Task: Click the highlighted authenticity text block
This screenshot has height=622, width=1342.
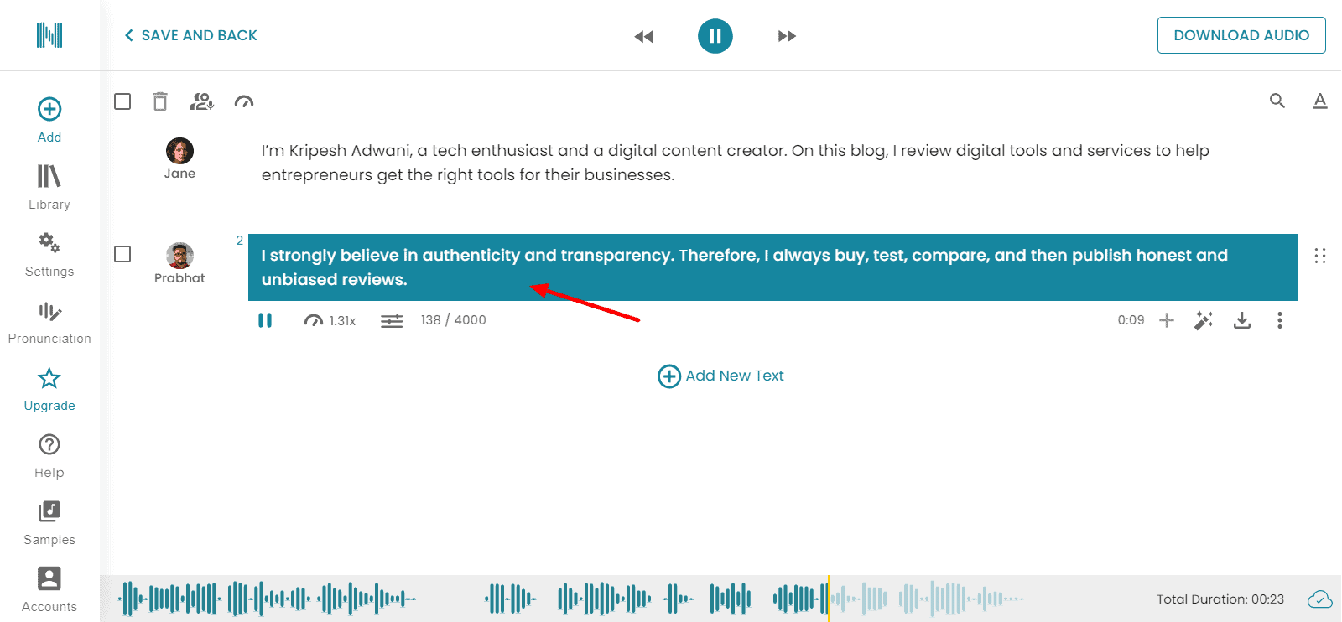Action: tap(773, 267)
